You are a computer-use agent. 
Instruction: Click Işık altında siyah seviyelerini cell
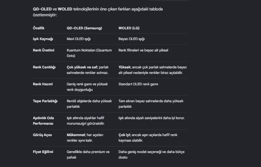pyautogui.click(x=152, y=118)
